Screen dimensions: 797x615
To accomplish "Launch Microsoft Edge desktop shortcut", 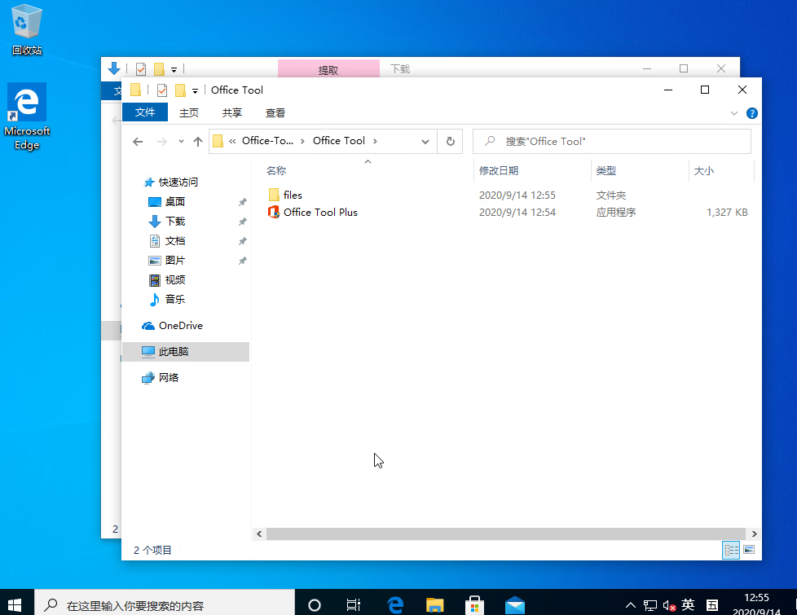I will point(26,116).
